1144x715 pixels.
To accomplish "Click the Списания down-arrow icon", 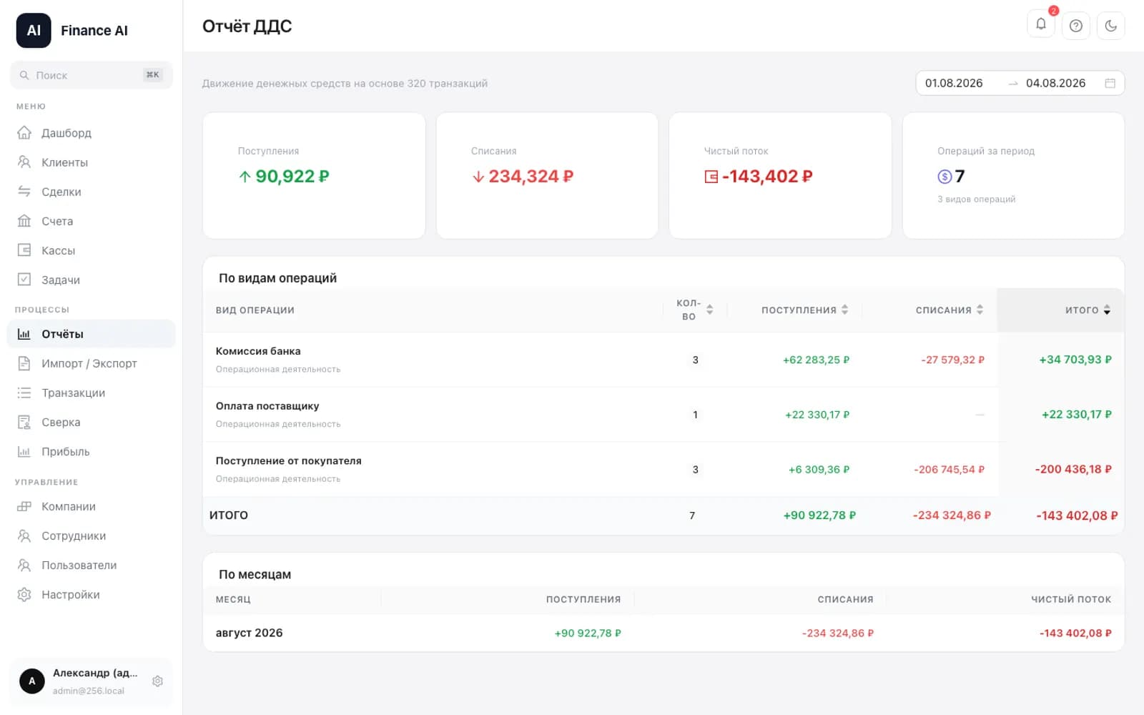I will pyautogui.click(x=478, y=177).
